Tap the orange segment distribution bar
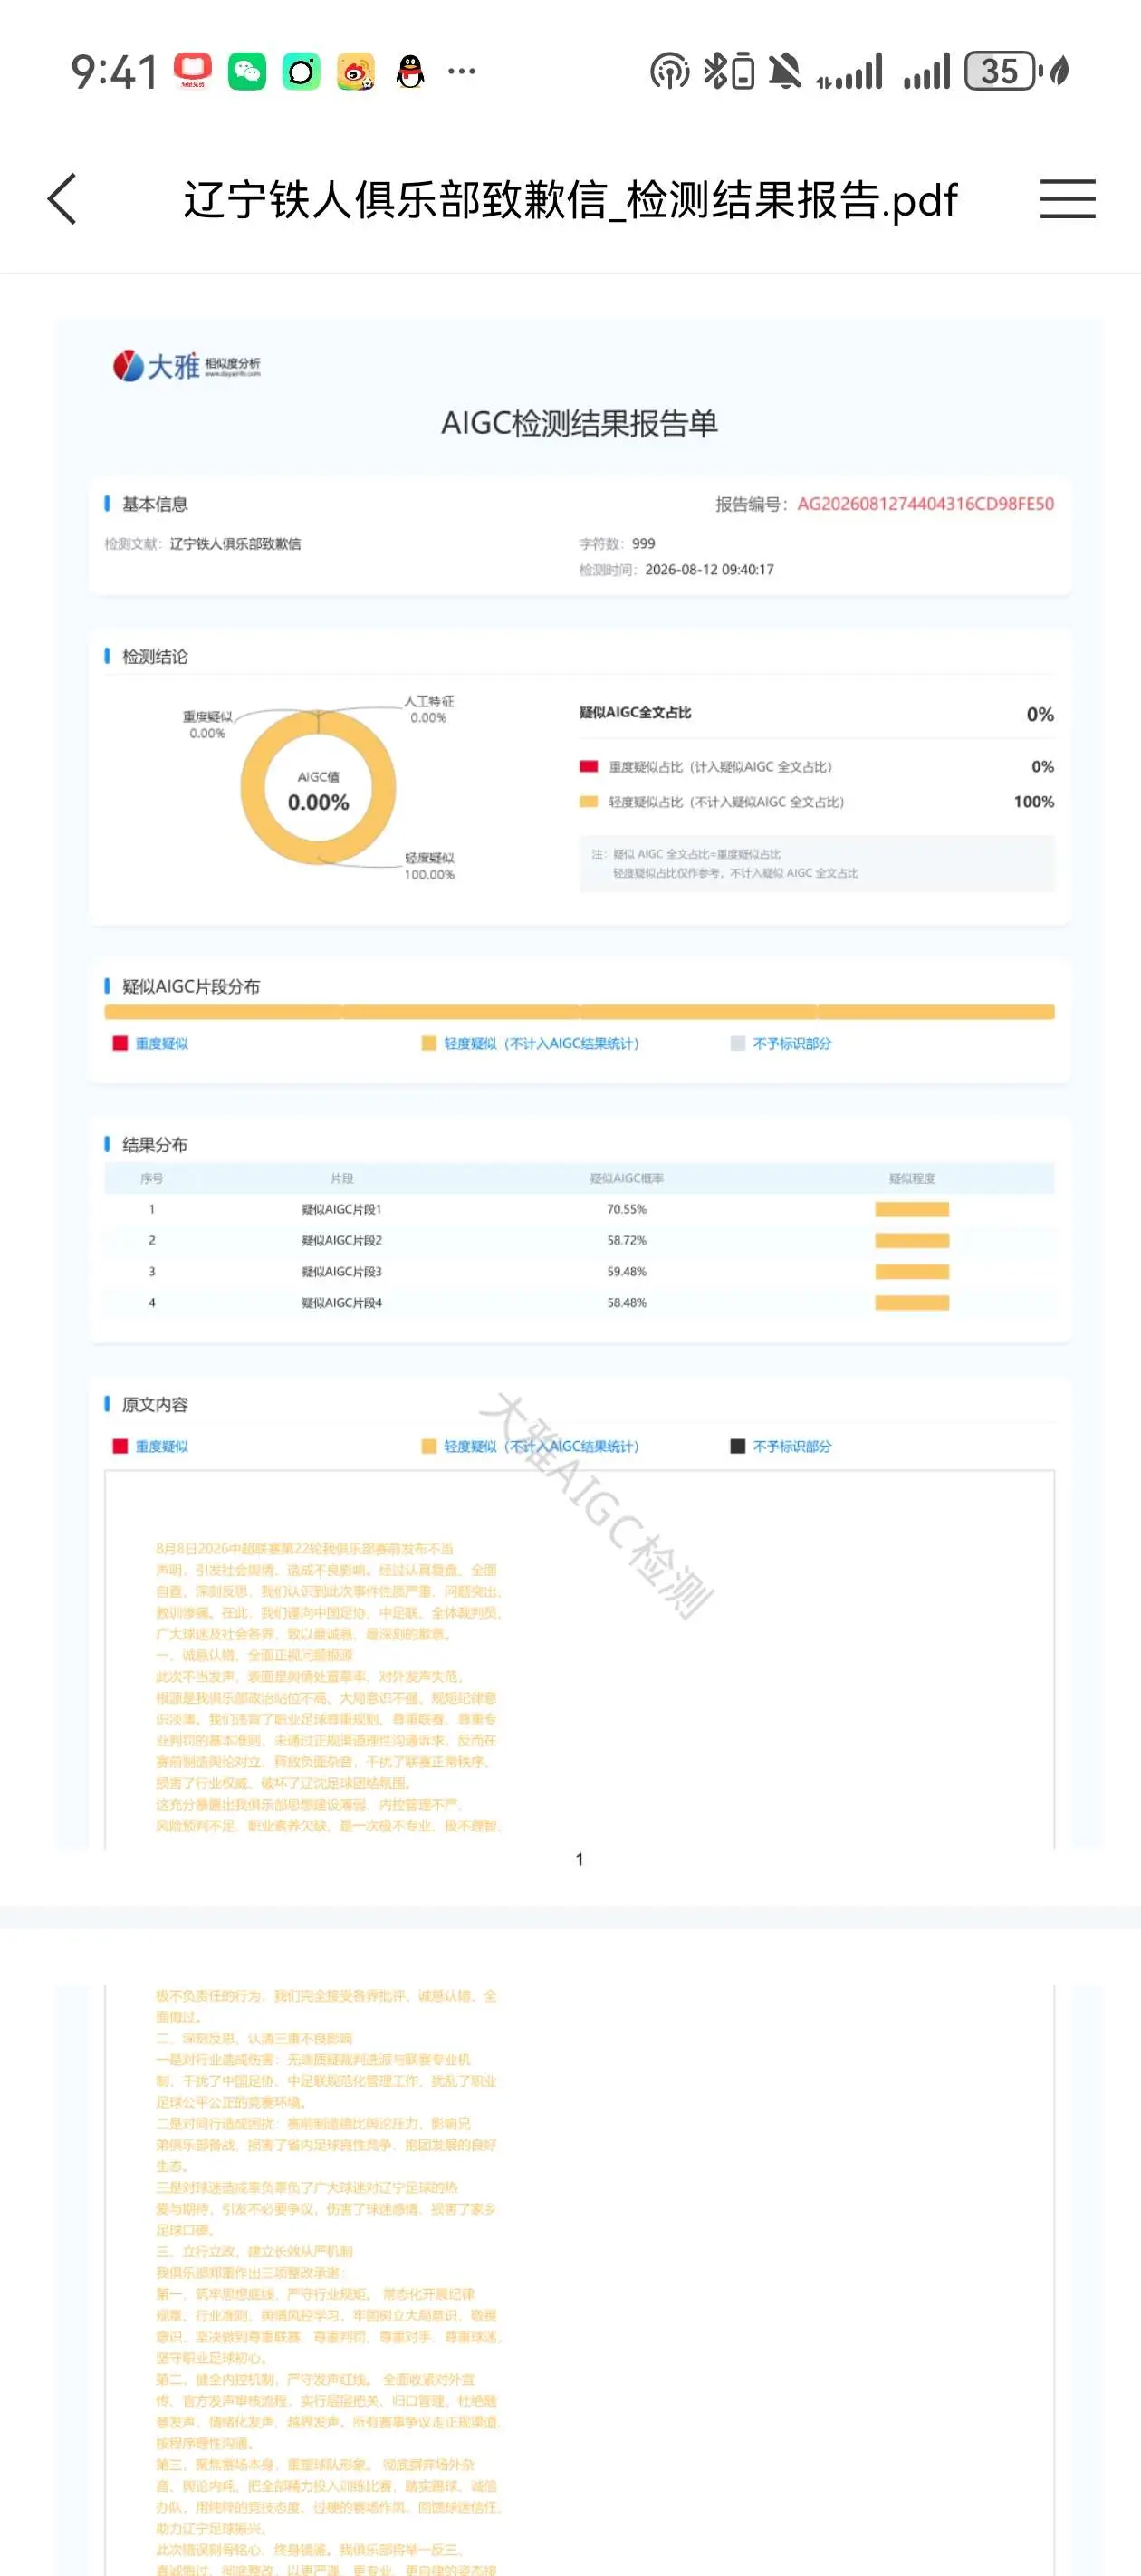Image resolution: width=1141 pixels, height=2576 pixels. tap(579, 1012)
